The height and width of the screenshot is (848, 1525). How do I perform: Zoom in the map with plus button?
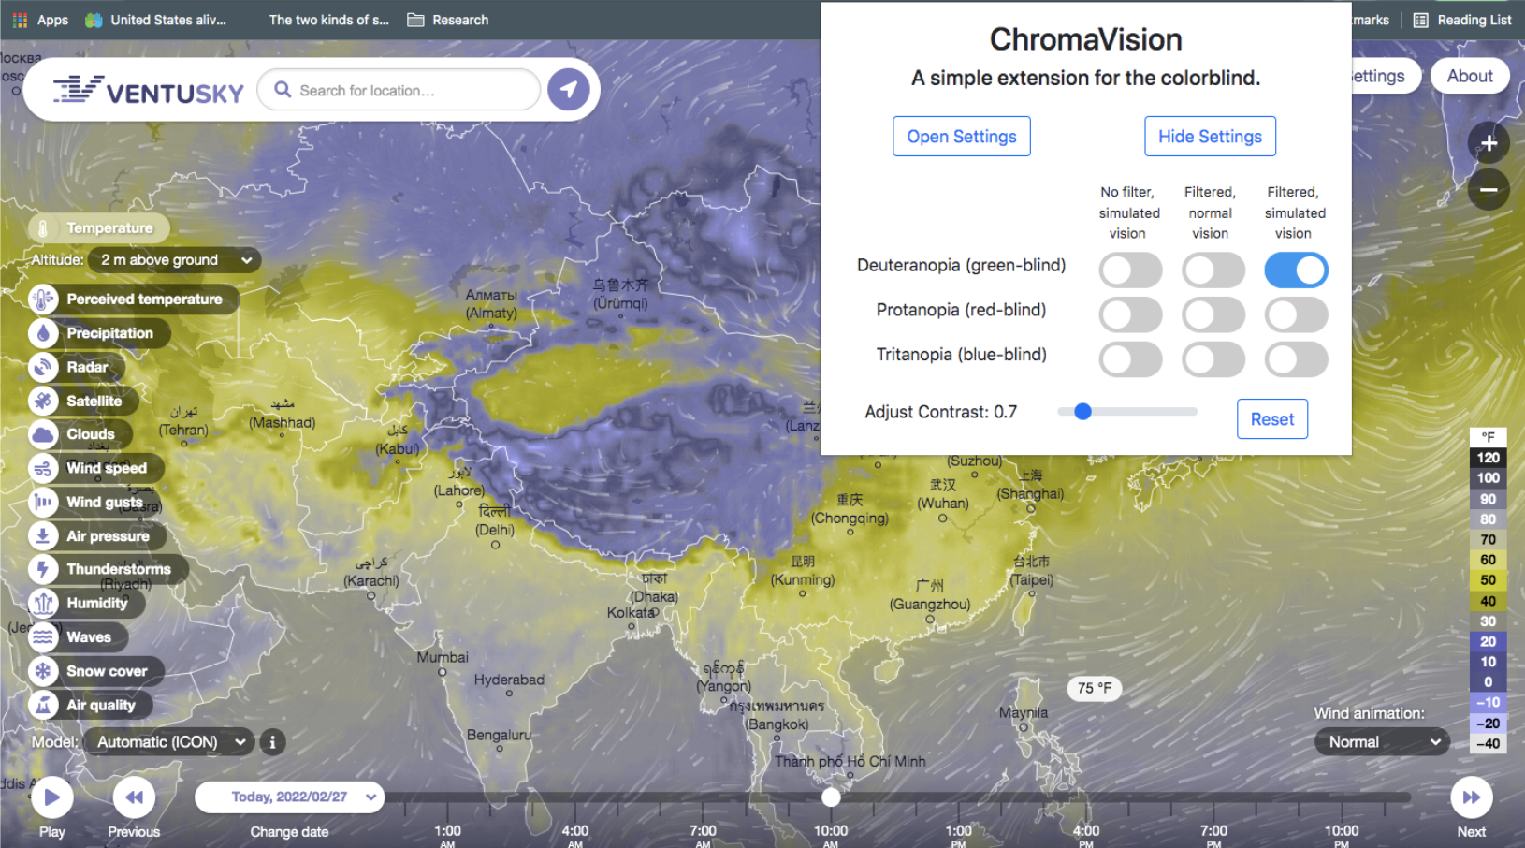click(x=1489, y=143)
